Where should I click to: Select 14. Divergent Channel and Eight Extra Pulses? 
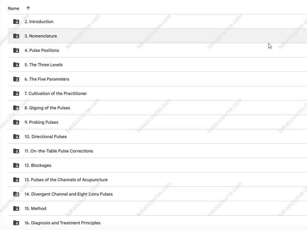tap(69, 194)
